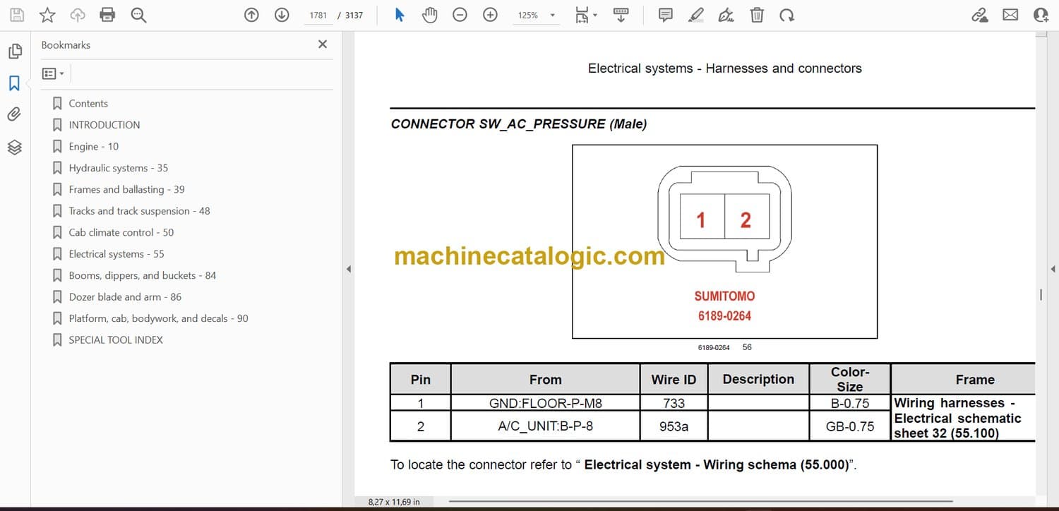The image size is (1059, 511).
Task: Click the total page count 3137
Action: point(354,15)
